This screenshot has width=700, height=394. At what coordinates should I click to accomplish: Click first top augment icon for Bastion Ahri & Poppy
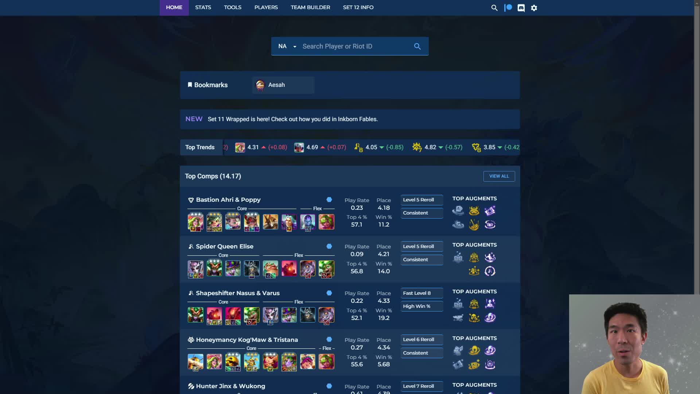tap(458, 210)
